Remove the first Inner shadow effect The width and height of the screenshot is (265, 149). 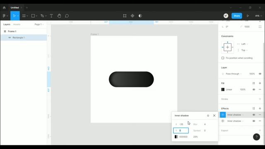tap(260, 115)
